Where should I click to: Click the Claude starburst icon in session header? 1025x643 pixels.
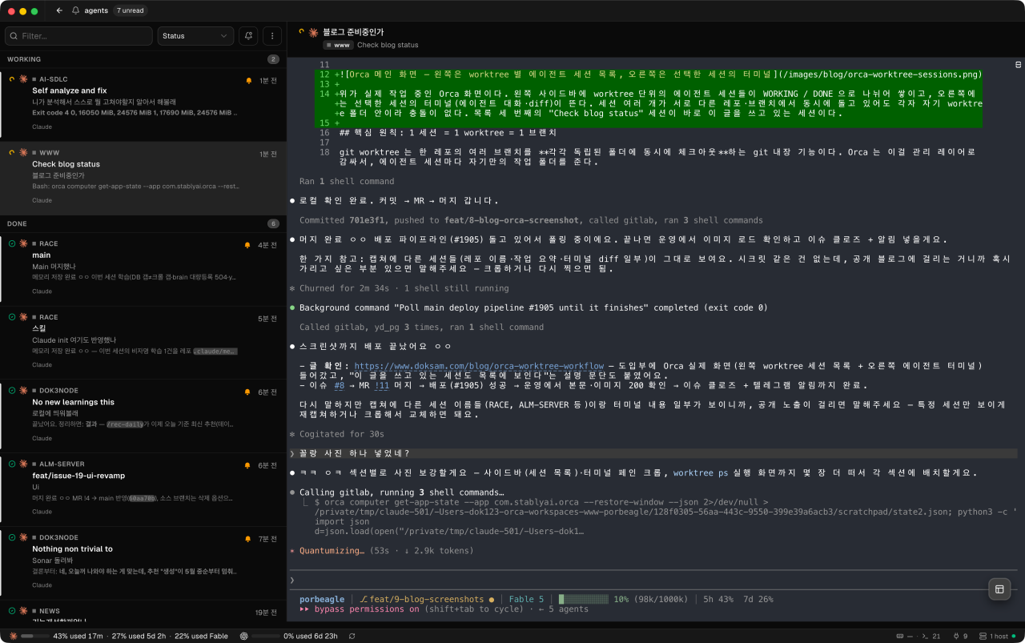pos(313,32)
